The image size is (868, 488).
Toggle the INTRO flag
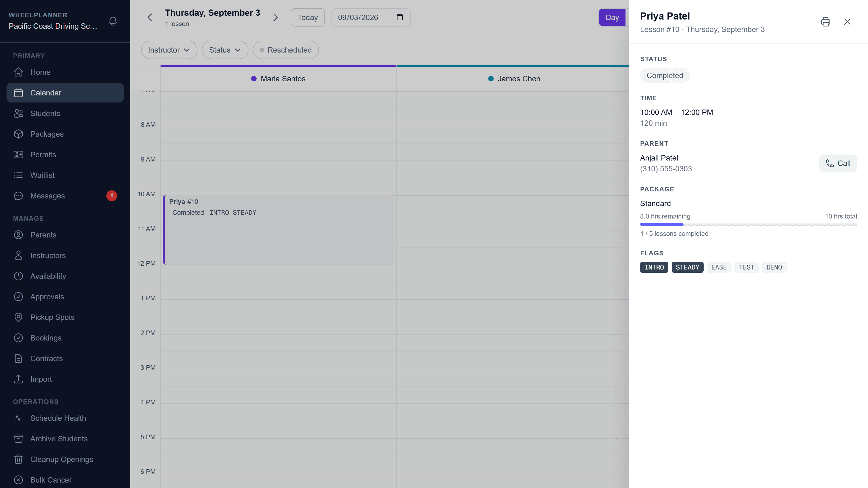[654, 267]
